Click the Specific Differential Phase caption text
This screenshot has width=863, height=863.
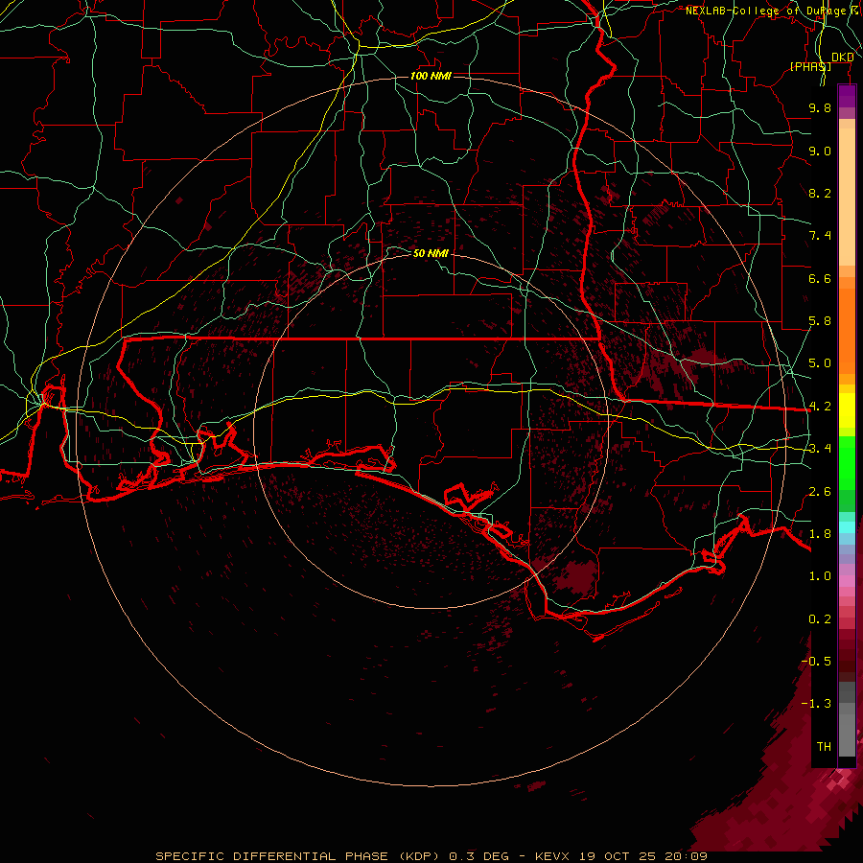click(x=431, y=856)
